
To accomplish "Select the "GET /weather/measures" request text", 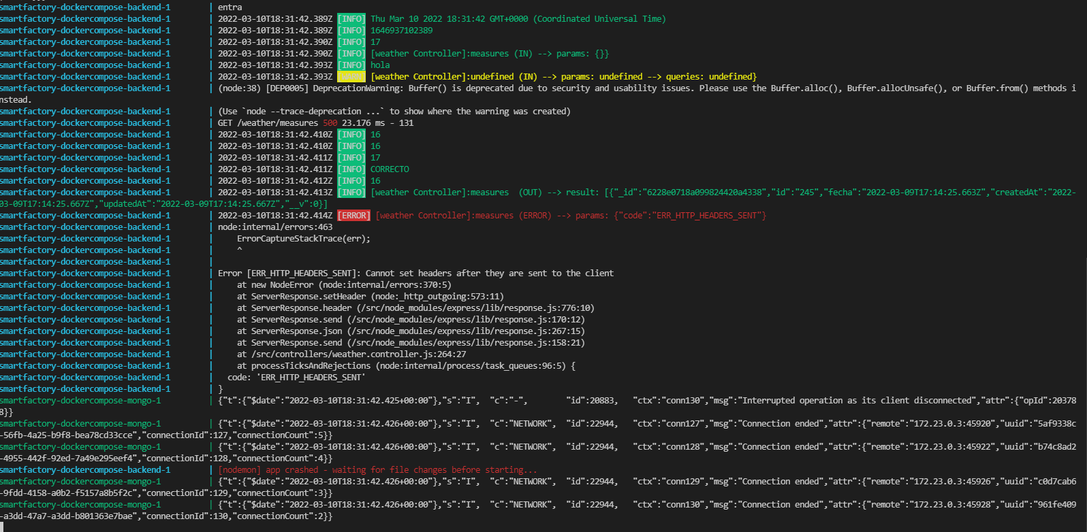I will click(268, 123).
